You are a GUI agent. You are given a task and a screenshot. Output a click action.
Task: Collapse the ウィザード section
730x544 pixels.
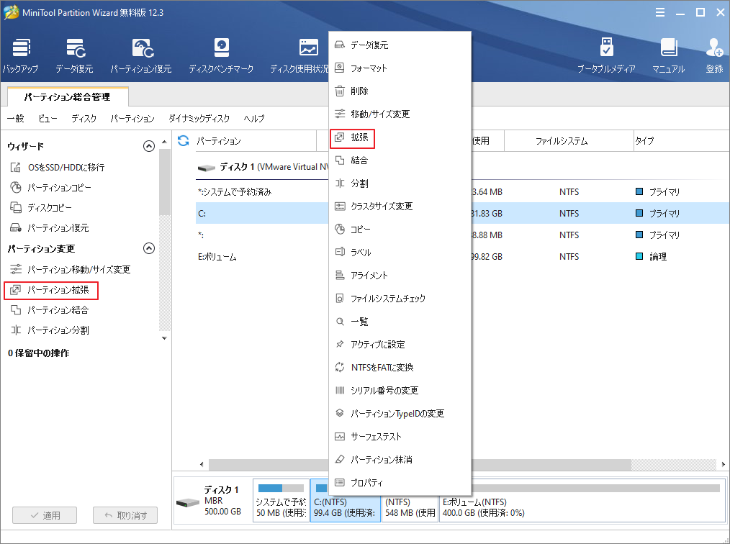point(149,146)
